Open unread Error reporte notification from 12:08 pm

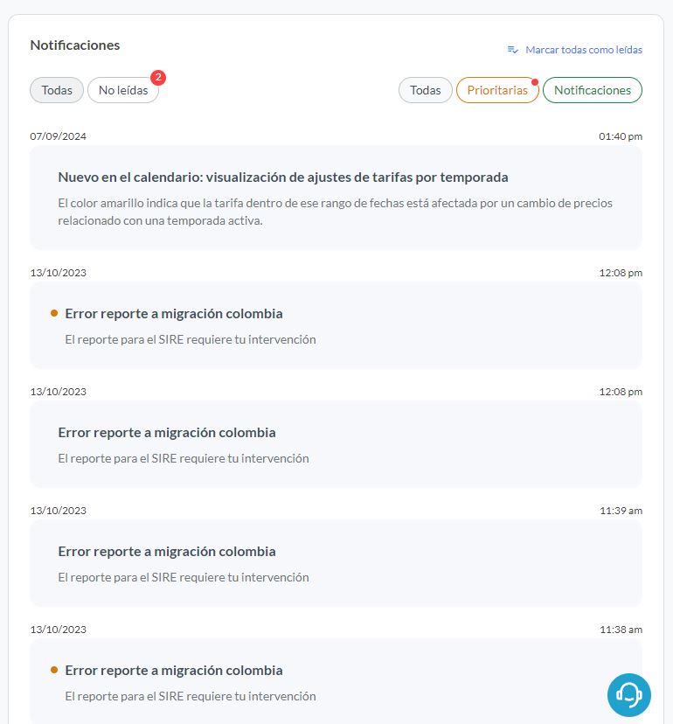[336, 325]
